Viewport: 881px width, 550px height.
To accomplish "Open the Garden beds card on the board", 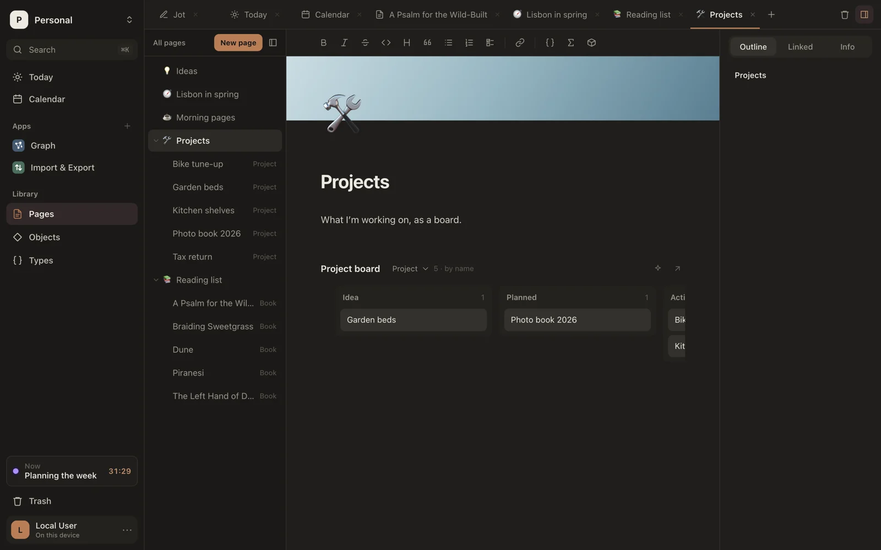I will pos(414,320).
